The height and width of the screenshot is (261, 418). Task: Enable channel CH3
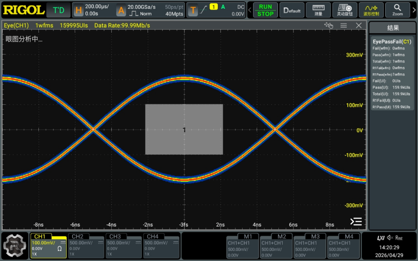123,246
